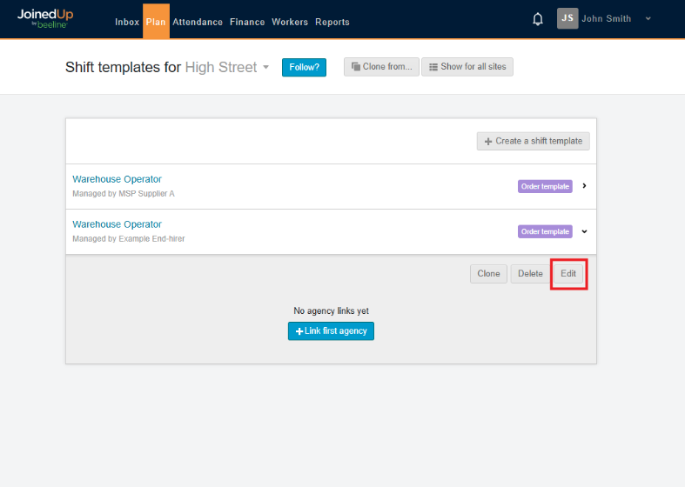The image size is (685, 487).
Task: Open the Reports section
Action: point(332,22)
